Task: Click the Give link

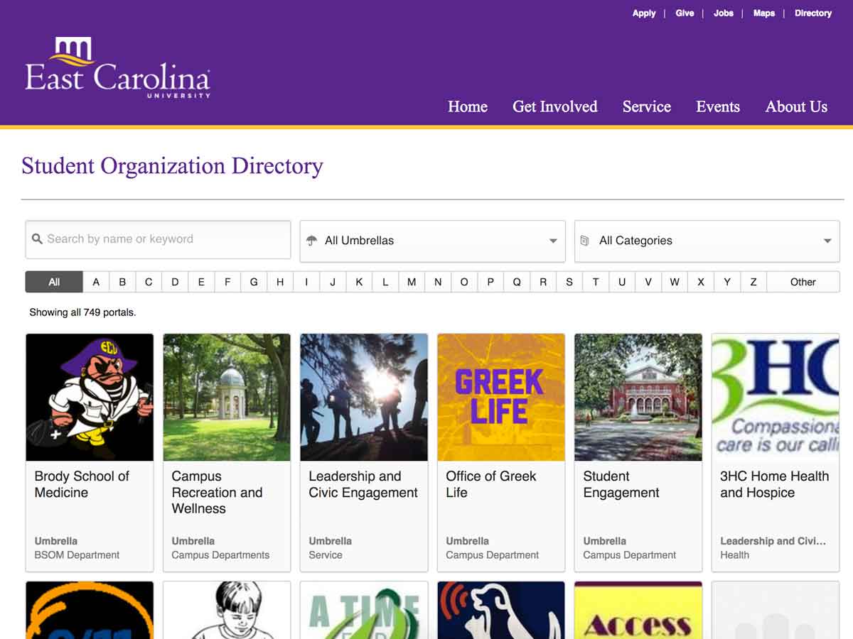Action: pos(685,13)
